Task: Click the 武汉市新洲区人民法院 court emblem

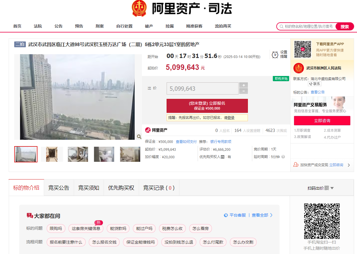Action: tap(299, 68)
